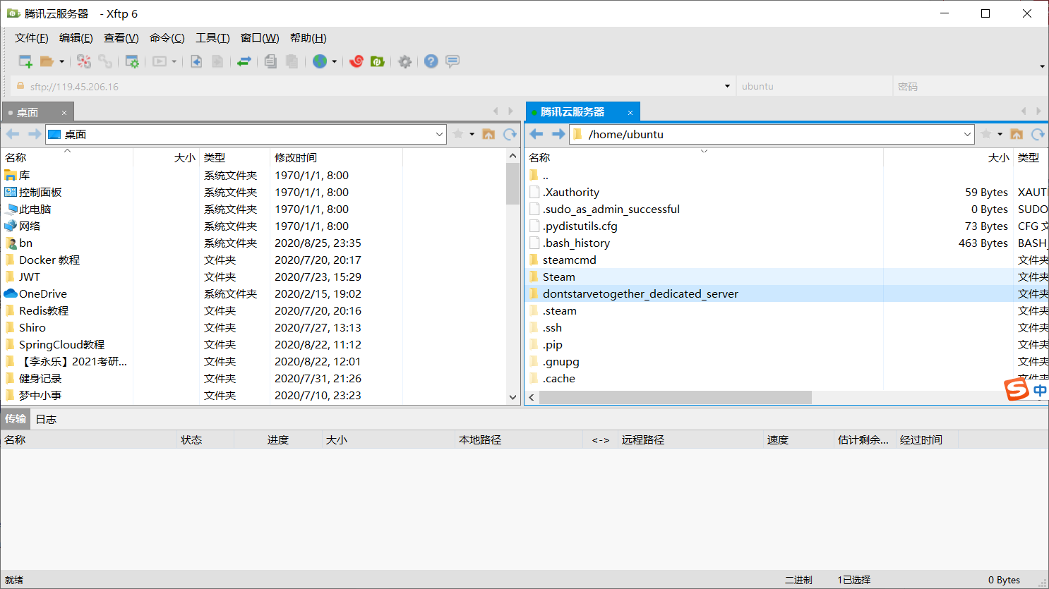Close the 桌面 local tab
Viewport: 1049px width, 589px height.
point(64,113)
